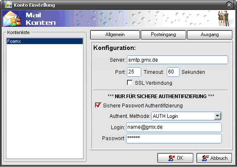The image size is (237, 167).
Task: Switch to the Allgemein tab
Action: 115,34
